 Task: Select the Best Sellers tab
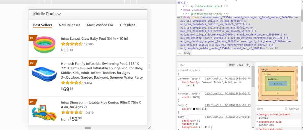(43, 25)
